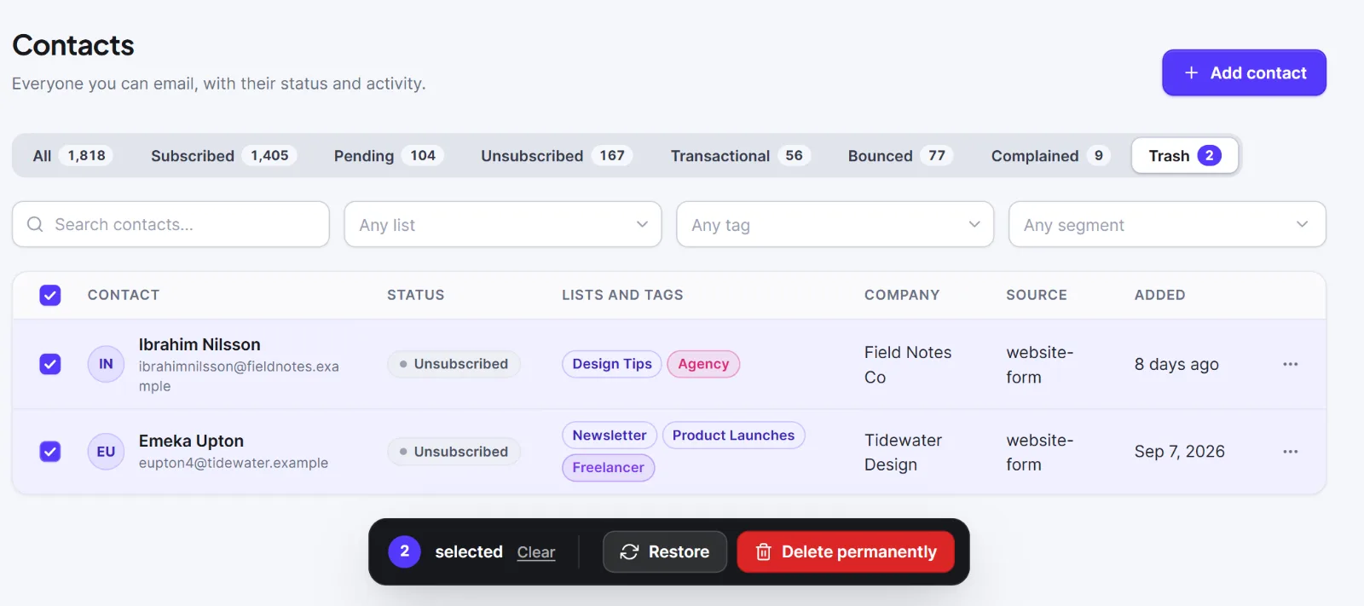Uncheck Emeka Upton's row checkbox
This screenshot has height=606, width=1364.
(50, 452)
